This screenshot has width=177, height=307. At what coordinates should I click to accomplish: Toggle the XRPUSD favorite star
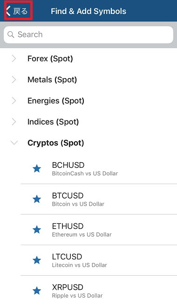pos(37,291)
